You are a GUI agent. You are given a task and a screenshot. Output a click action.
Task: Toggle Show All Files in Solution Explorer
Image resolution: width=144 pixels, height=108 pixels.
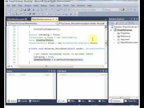click(x=116, y=23)
